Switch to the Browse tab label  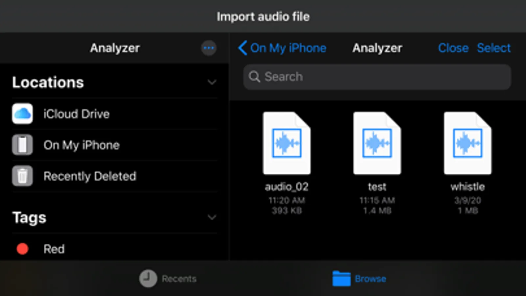[370, 279]
